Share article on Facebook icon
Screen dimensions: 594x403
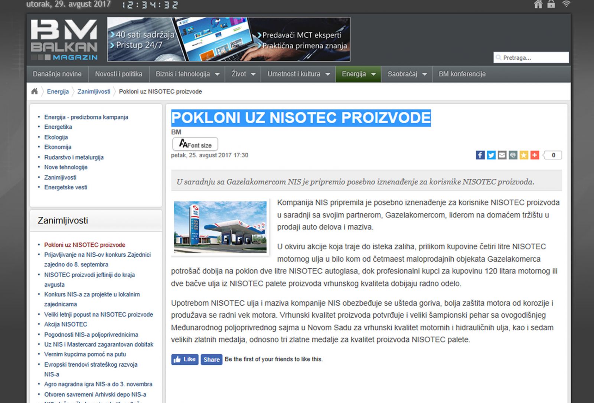point(480,155)
